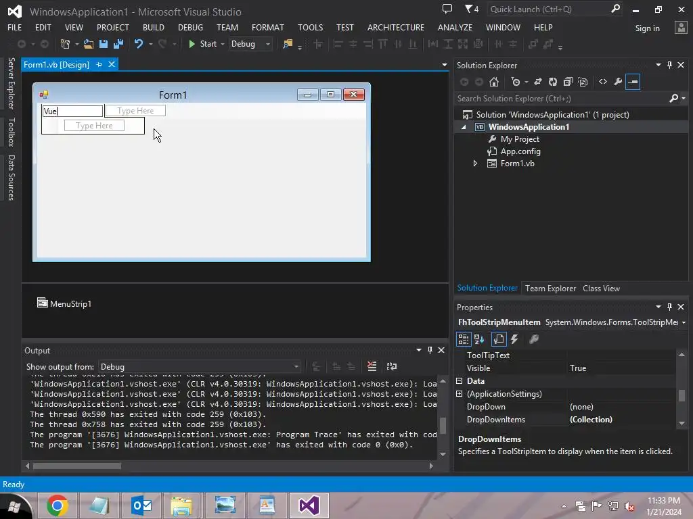Screen dimensions: 693x519
Task: Click the Type Here submenu item below Vue
Action: point(94,126)
